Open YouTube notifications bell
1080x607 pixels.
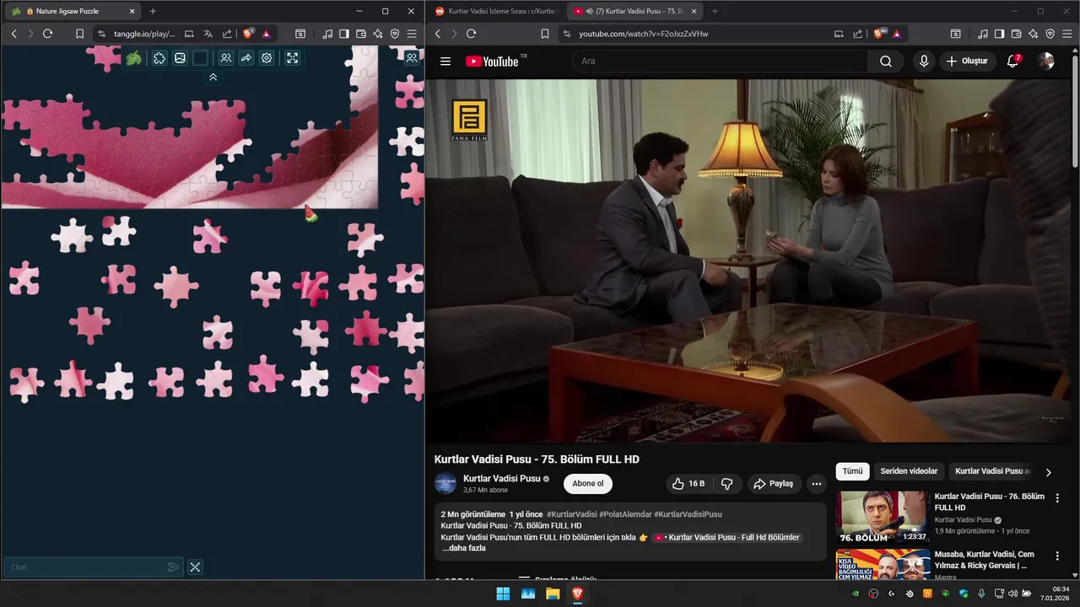1013,62
